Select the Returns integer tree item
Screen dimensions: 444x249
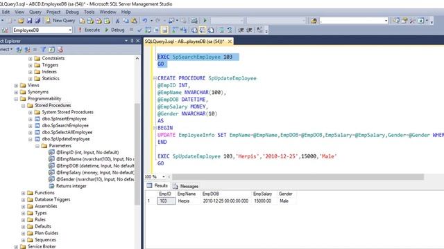tap(71, 186)
